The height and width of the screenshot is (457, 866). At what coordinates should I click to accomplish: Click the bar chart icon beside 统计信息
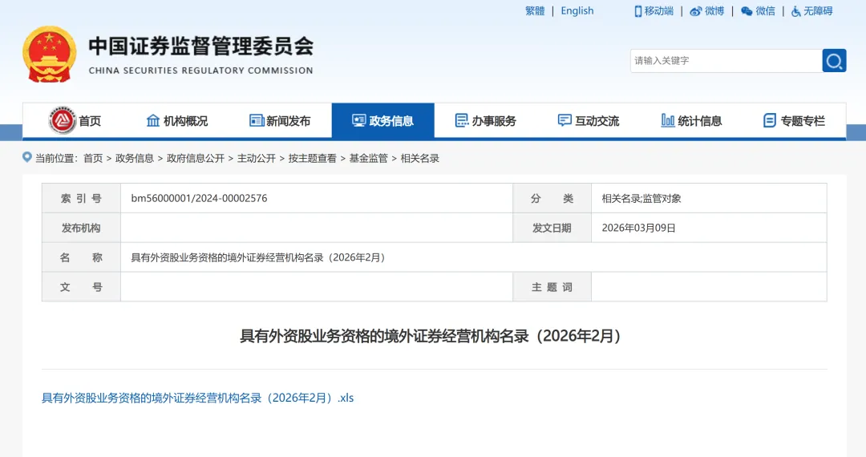(668, 120)
